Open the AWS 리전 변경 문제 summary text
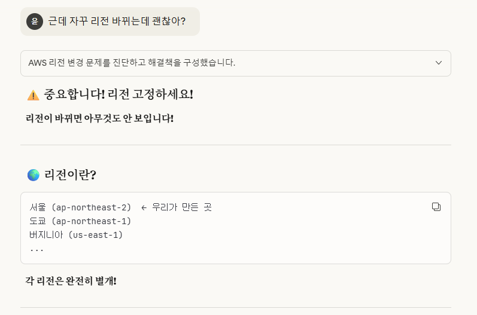477x315 pixels. pos(132,63)
